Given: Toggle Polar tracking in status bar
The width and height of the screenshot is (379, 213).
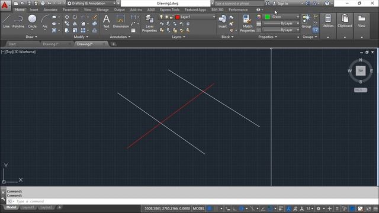Looking at the screenshot, I should point(241,209).
